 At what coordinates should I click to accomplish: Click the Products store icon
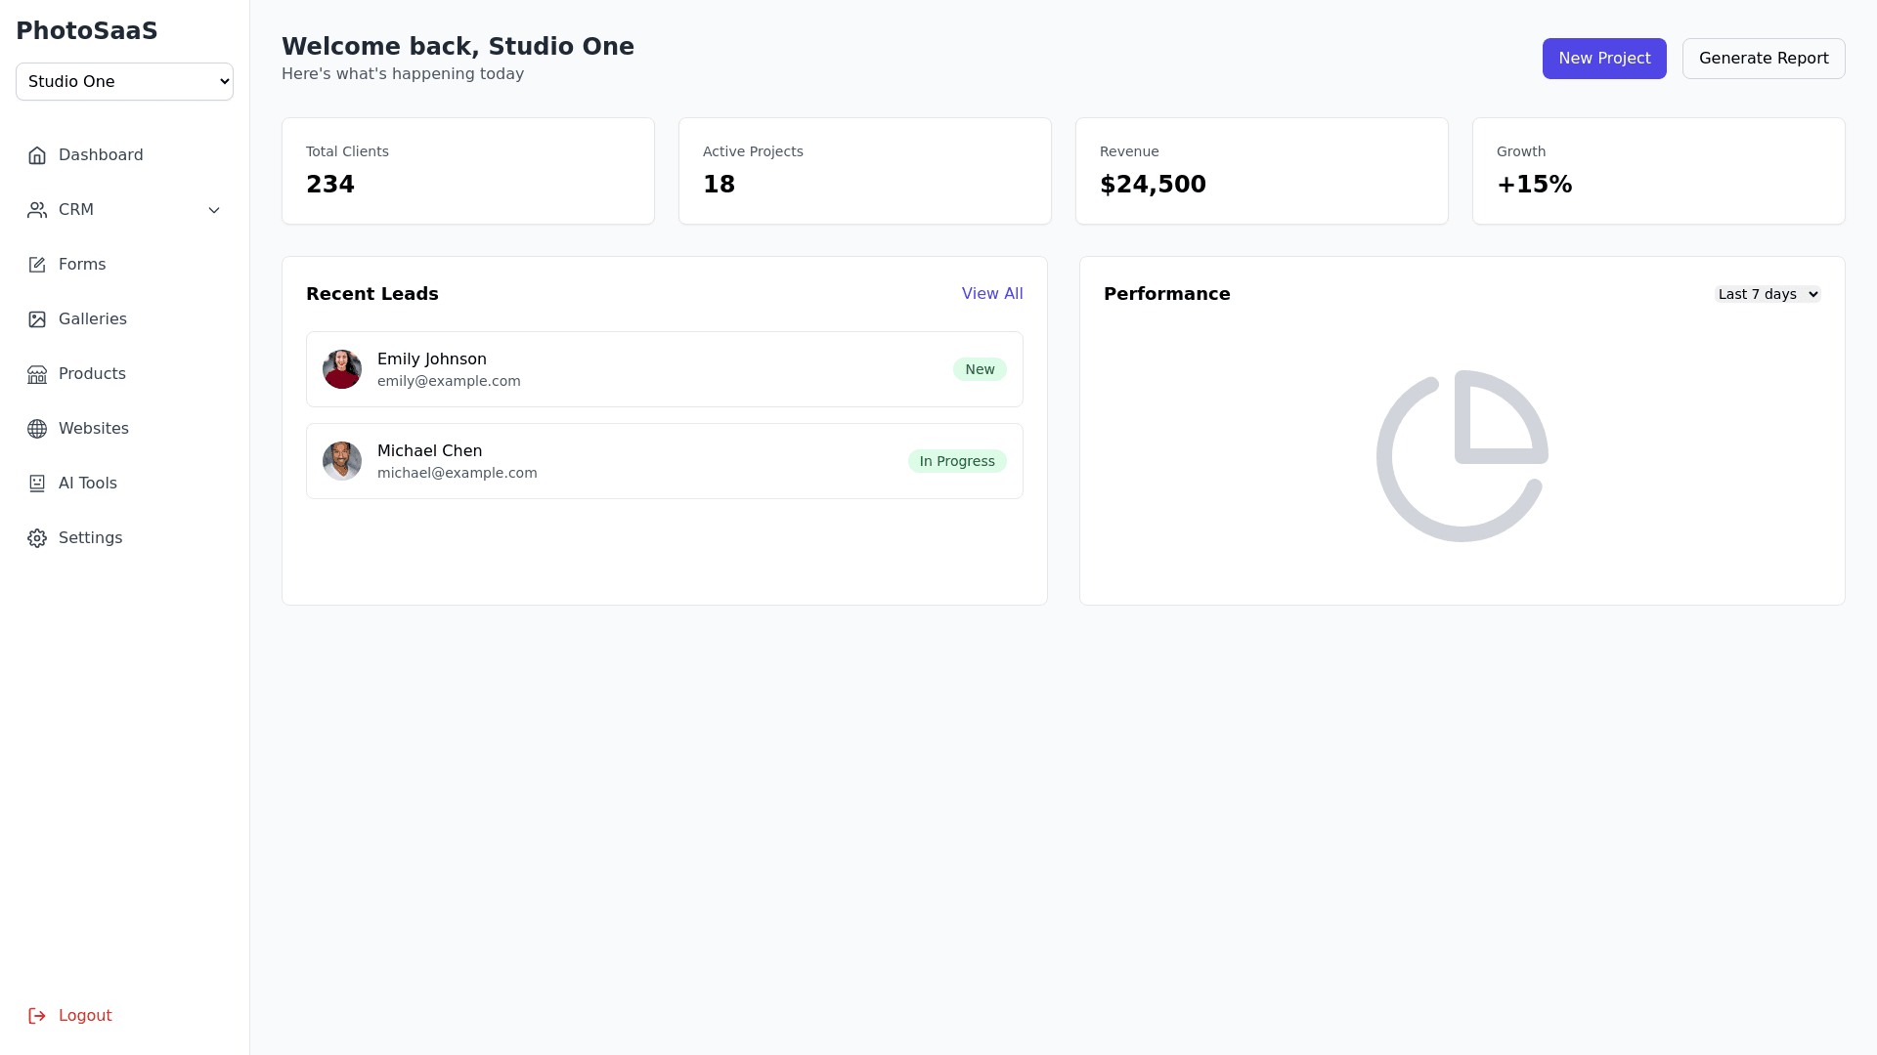point(37,374)
